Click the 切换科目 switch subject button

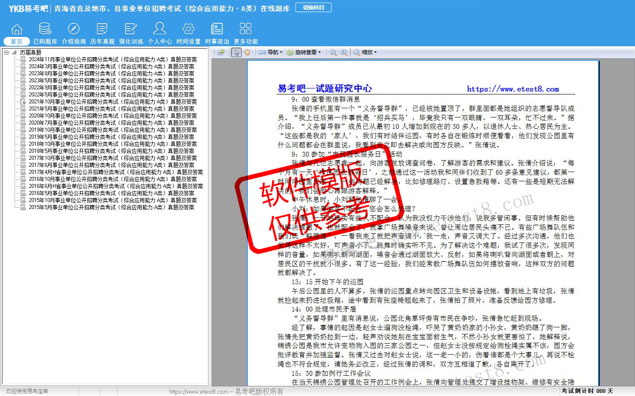[314, 7]
